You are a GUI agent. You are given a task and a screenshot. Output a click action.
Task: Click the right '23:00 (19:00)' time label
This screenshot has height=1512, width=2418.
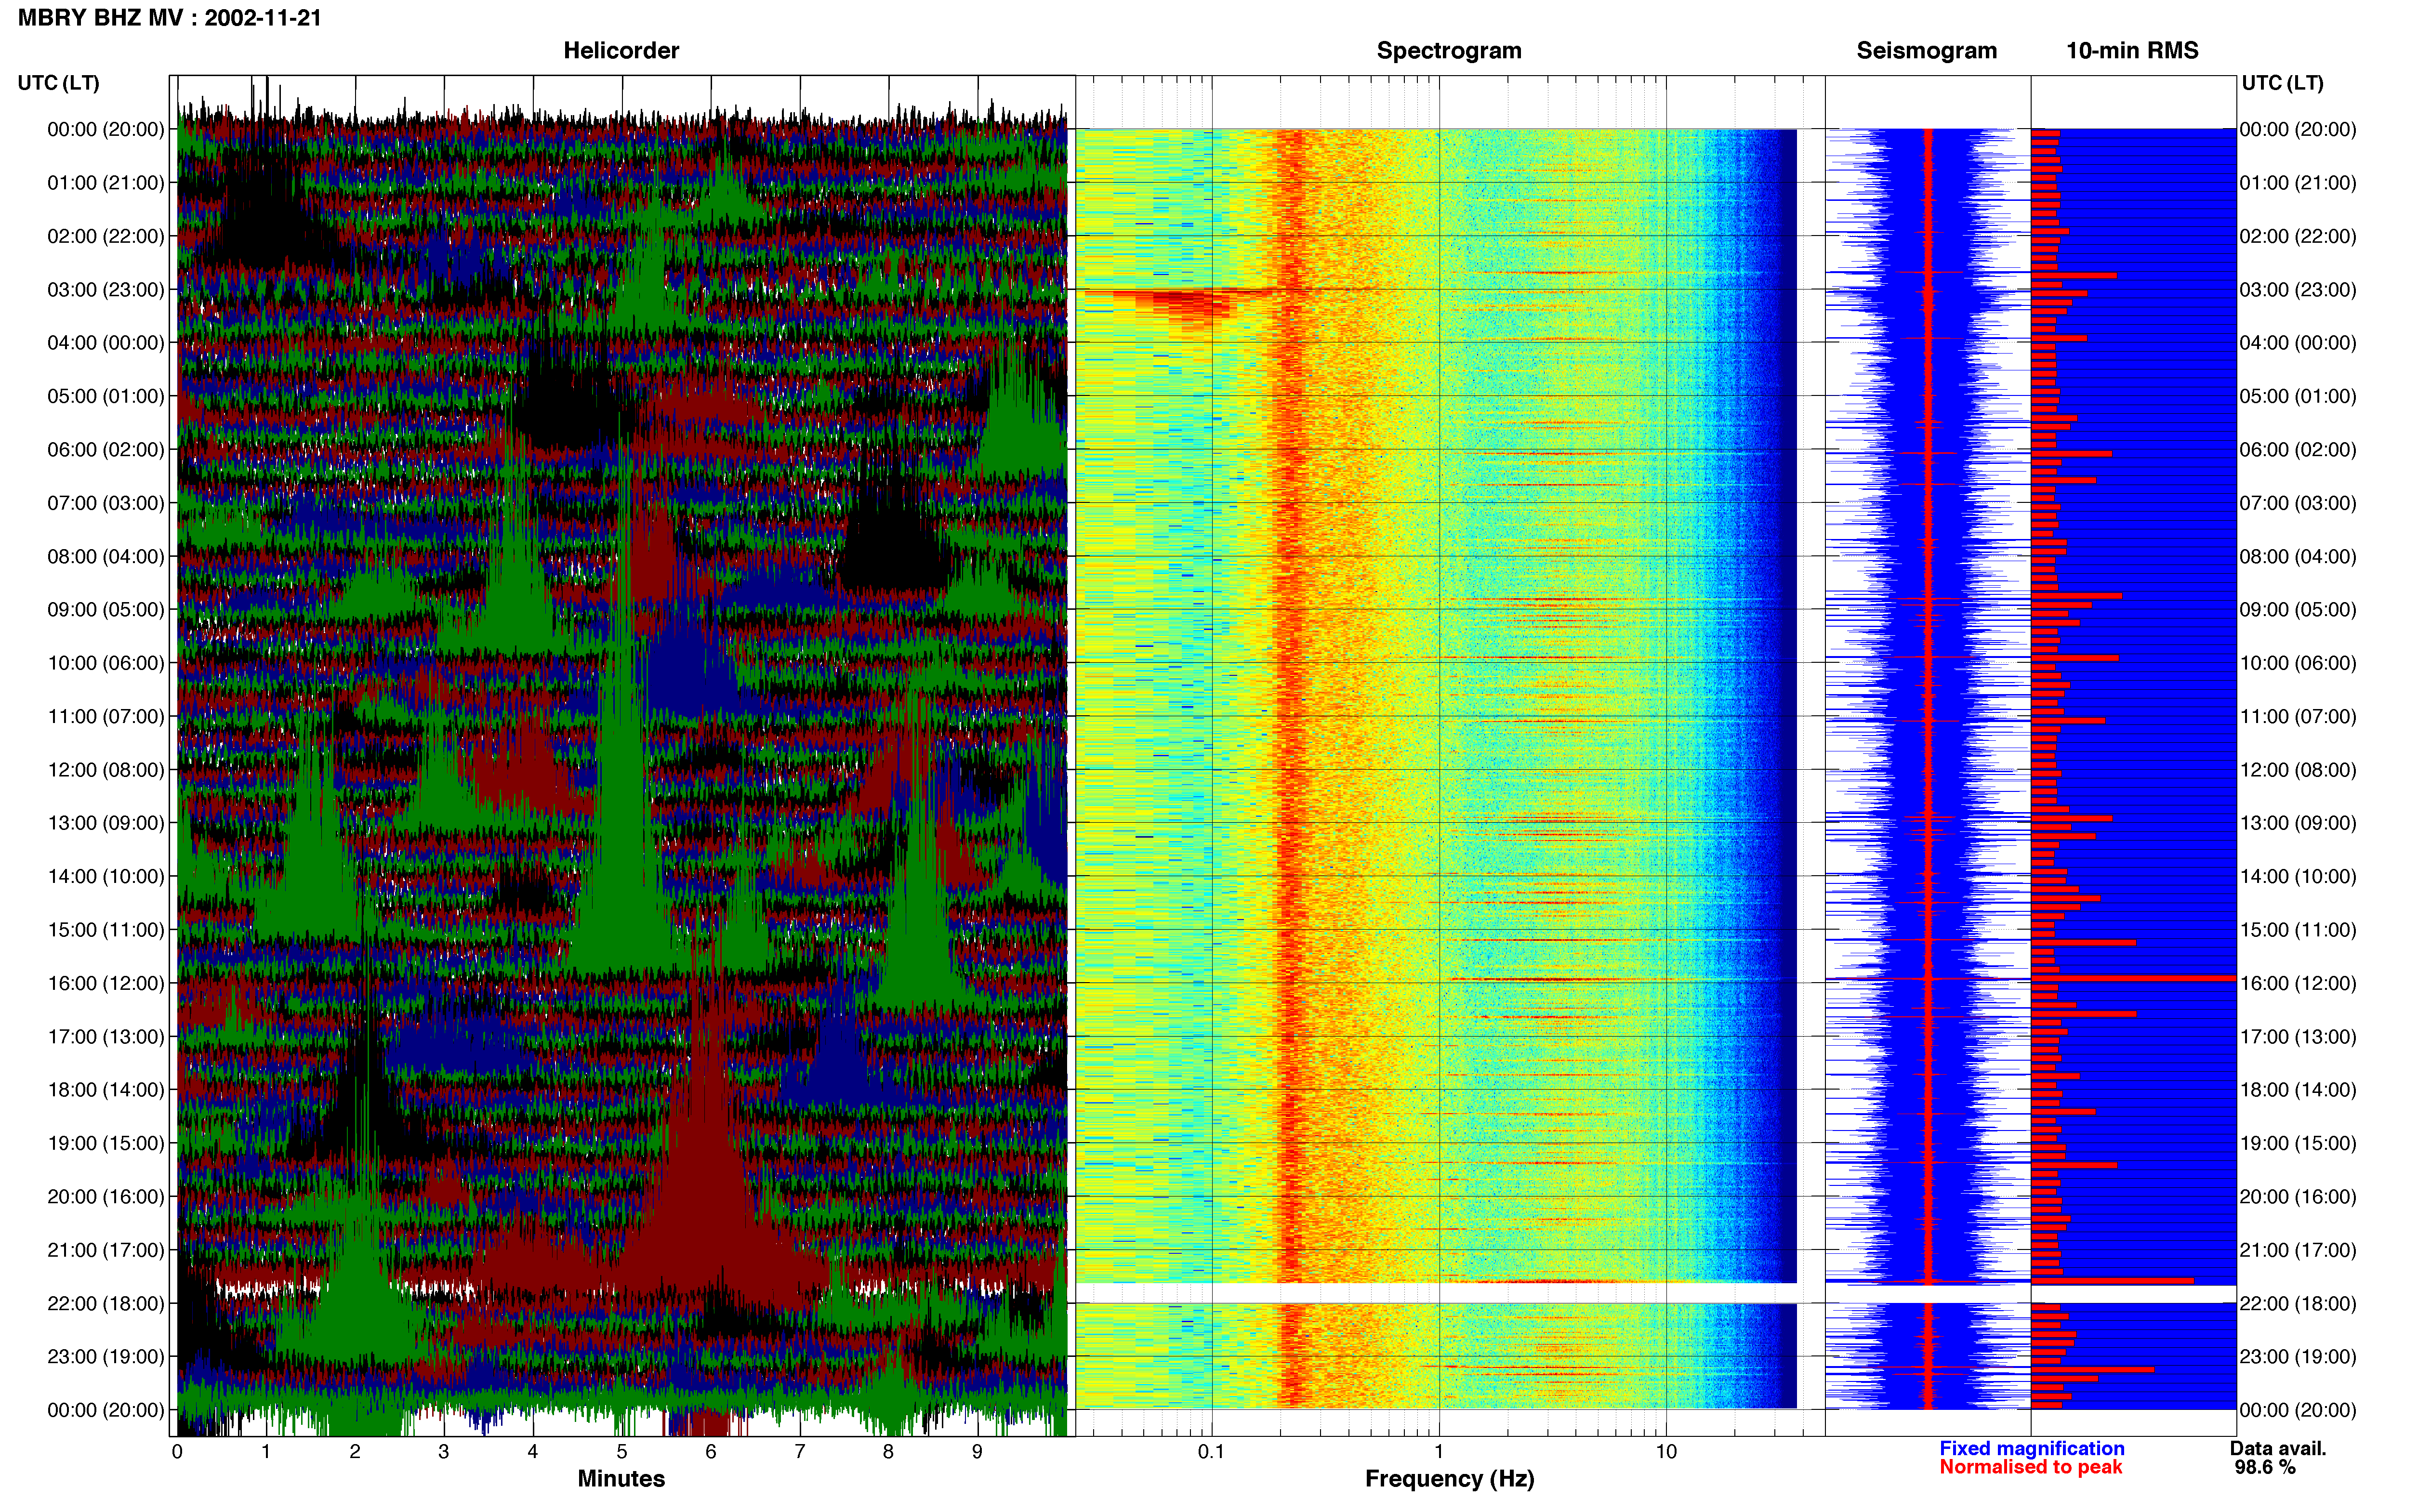(x=2298, y=1357)
